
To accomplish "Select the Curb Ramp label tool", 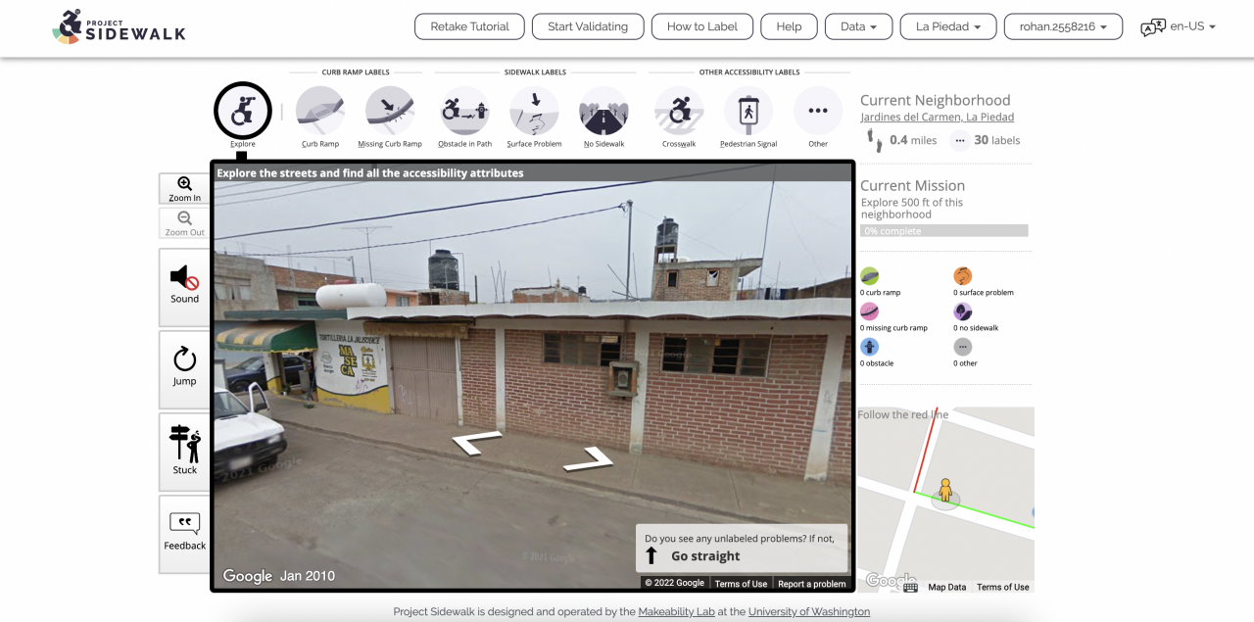I will click(320, 111).
